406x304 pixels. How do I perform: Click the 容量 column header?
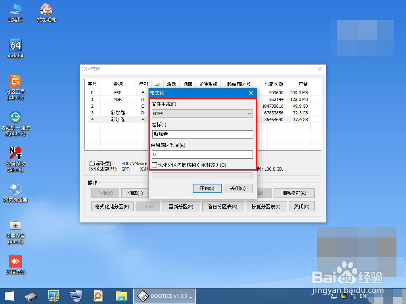(x=298, y=84)
